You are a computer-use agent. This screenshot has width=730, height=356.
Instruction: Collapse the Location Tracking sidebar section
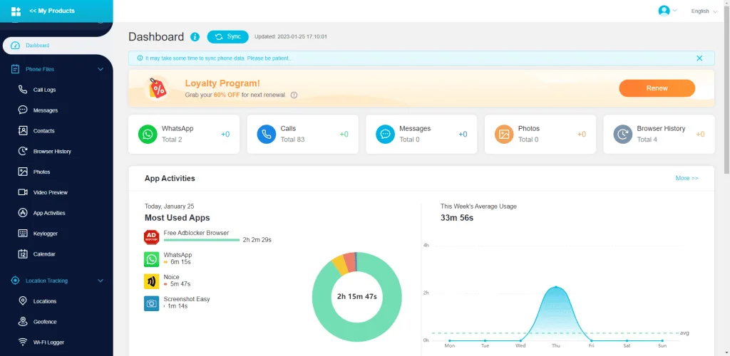101,281
